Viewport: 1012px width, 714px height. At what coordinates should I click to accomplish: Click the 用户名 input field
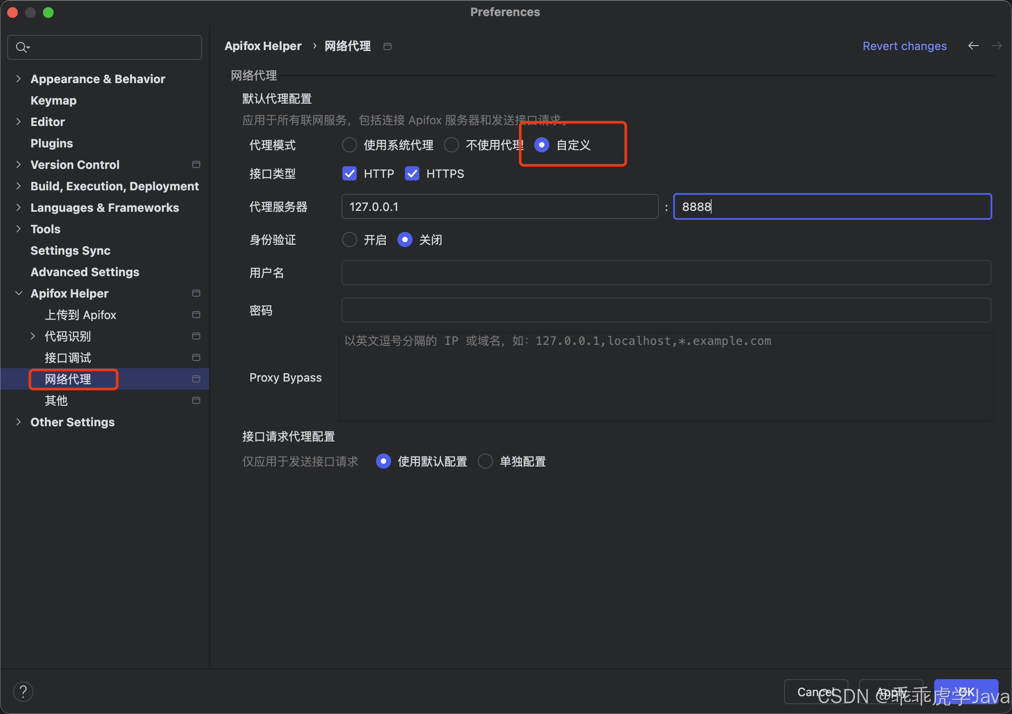point(666,273)
